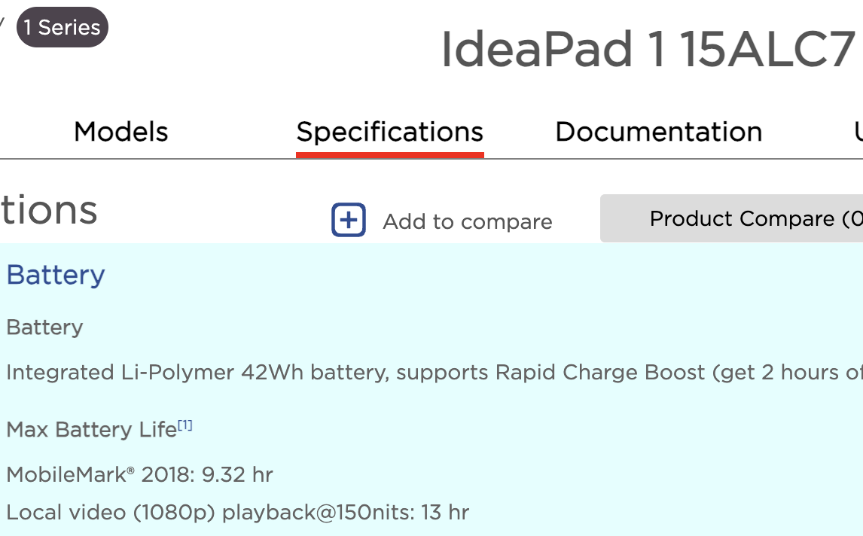Click the Rapid Charge Boost phrase
This screenshot has height=536, width=863.
tap(599, 373)
